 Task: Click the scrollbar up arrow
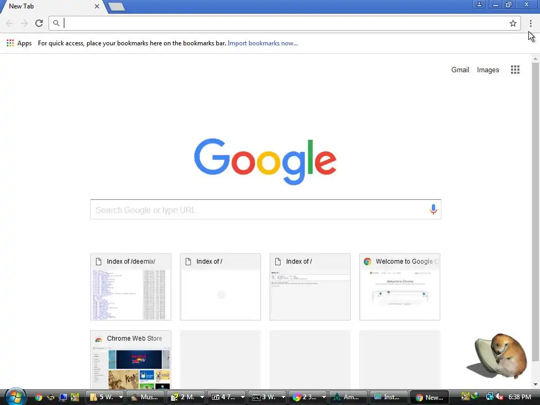click(536, 59)
